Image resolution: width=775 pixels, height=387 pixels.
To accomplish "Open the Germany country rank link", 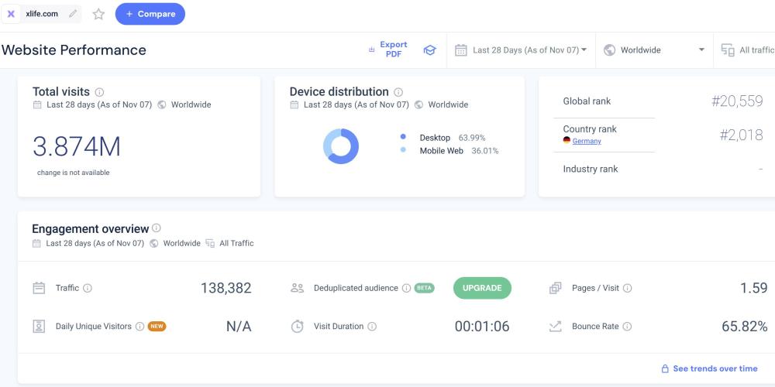I will 587,141.
